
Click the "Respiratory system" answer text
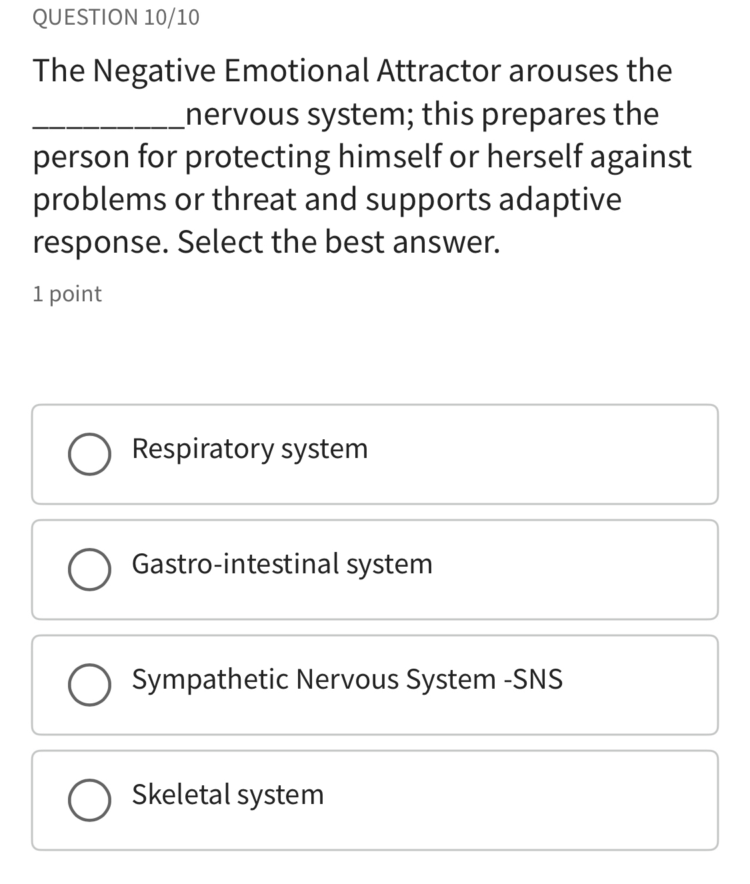pyautogui.click(x=250, y=449)
